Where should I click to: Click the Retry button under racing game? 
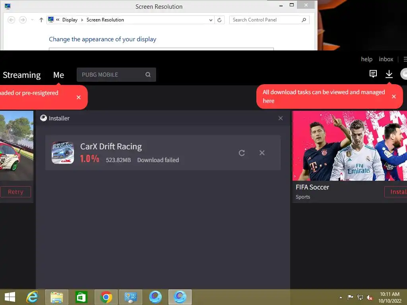coord(16,192)
